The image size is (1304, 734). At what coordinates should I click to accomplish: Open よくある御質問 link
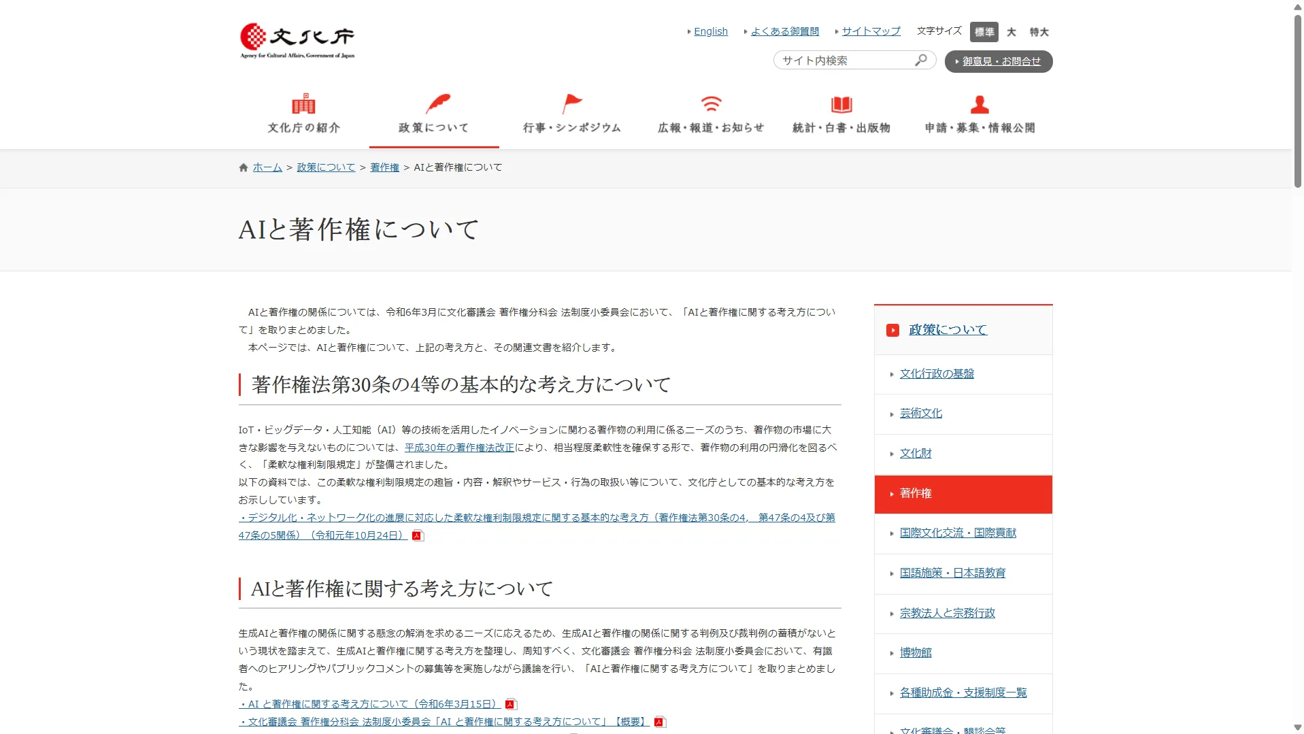pos(784,31)
